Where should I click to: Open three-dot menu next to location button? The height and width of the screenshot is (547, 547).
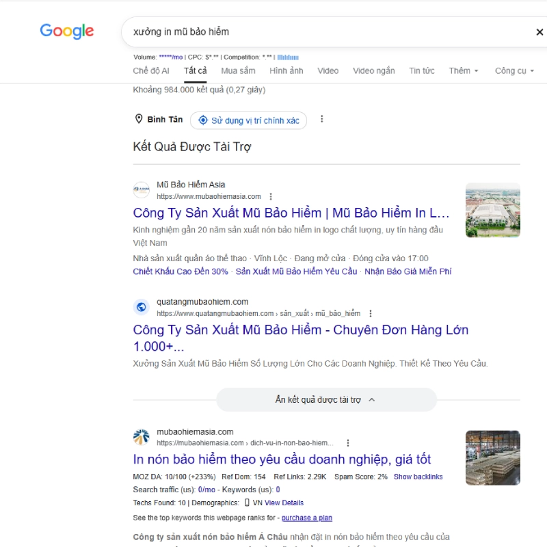[x=321, y=119]
